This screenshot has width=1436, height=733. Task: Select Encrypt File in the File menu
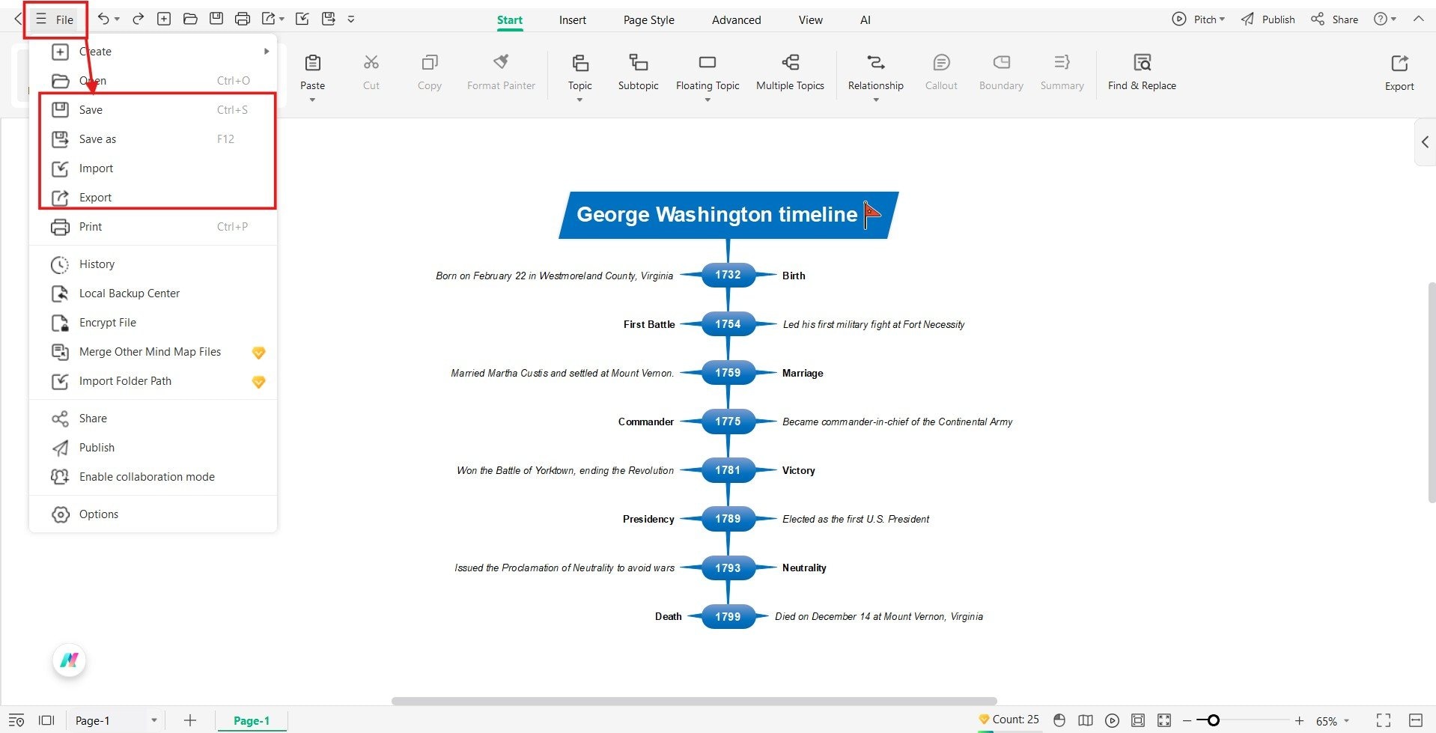(153, 323)
